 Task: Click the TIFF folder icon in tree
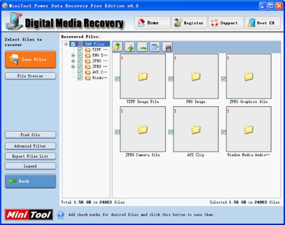tap(88, 50)
